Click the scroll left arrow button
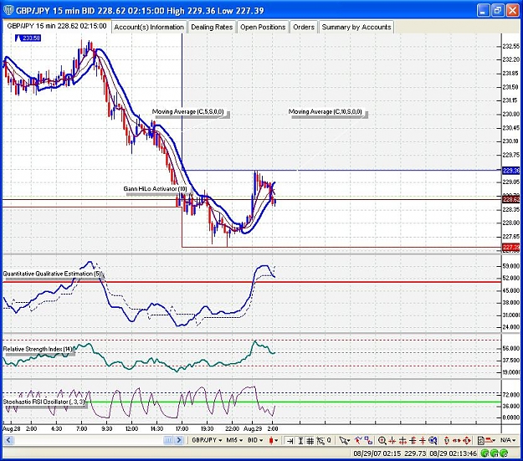The image size is (523, 461). click(x=8, y=440)
